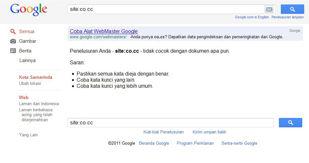Click the newspaper icon beside Berita
The height and width of the screenshot is (163, 309).
[x=13, y=51]
